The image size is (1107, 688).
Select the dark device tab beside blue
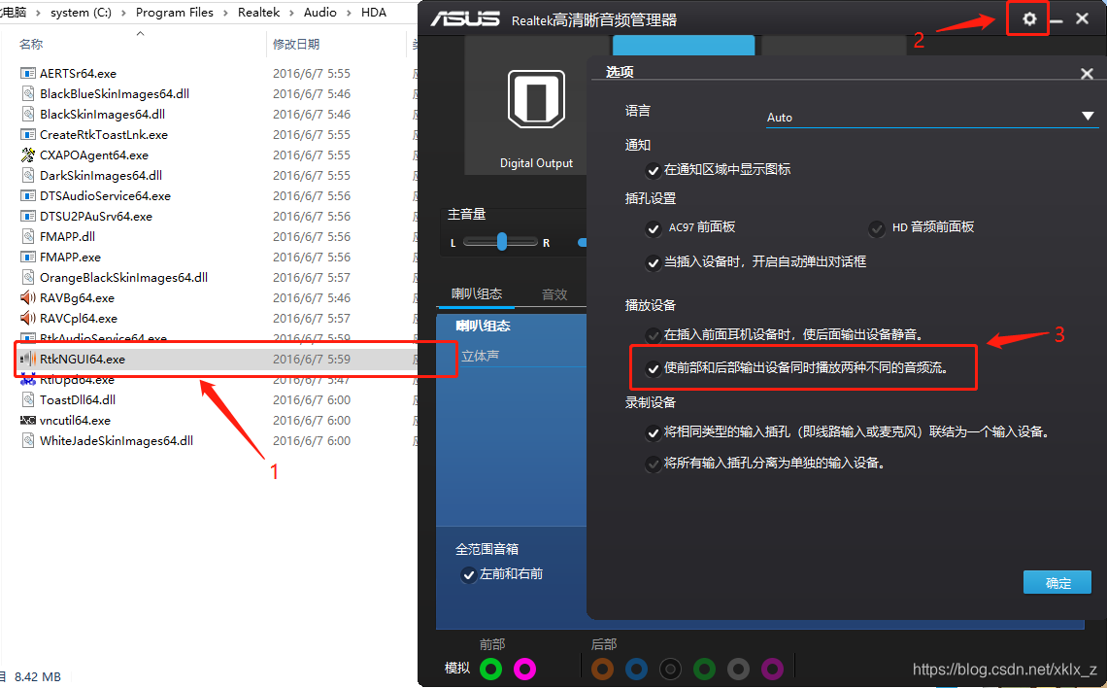pos(833,46)
